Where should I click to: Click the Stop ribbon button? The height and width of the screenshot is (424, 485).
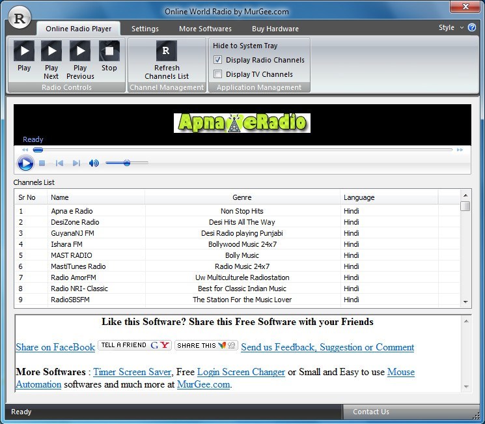point(109,56)
